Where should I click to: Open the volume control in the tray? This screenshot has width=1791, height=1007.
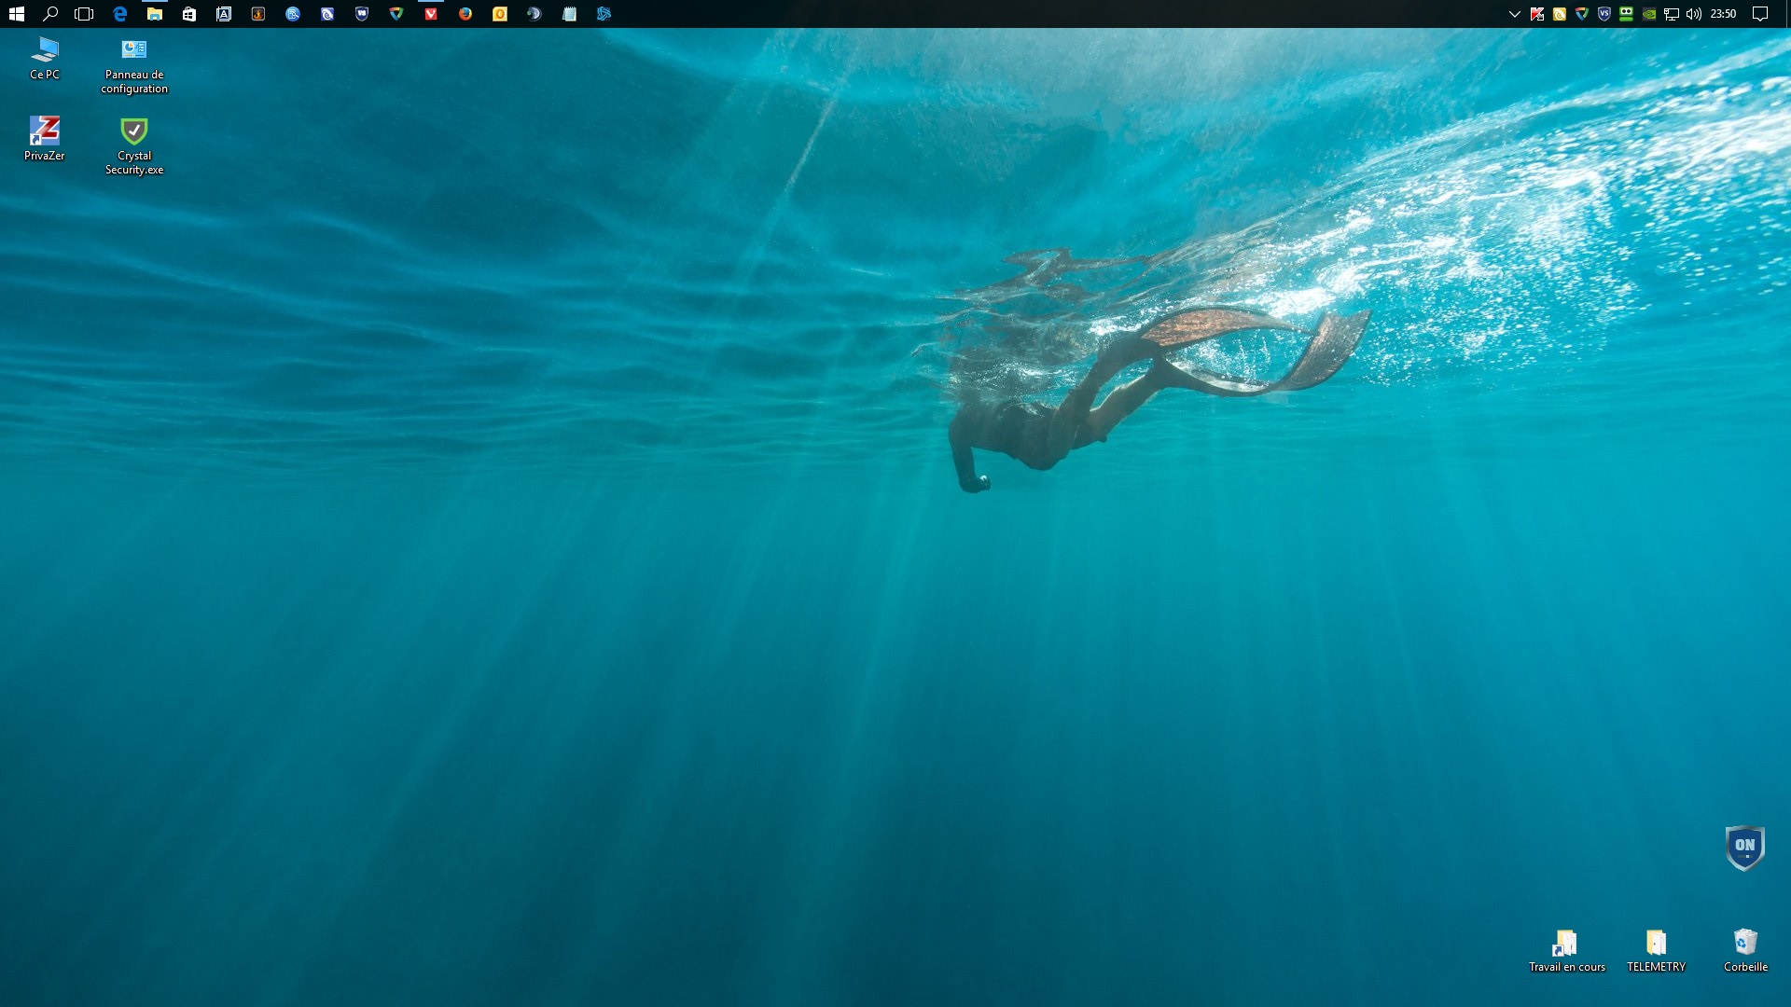pyautogui.click(x=1694, y=14)
